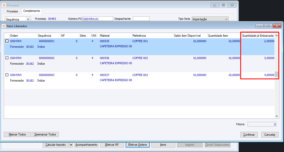Click the Fatura input field
Viewport: 284px width, 152px height.
(262, 124)
